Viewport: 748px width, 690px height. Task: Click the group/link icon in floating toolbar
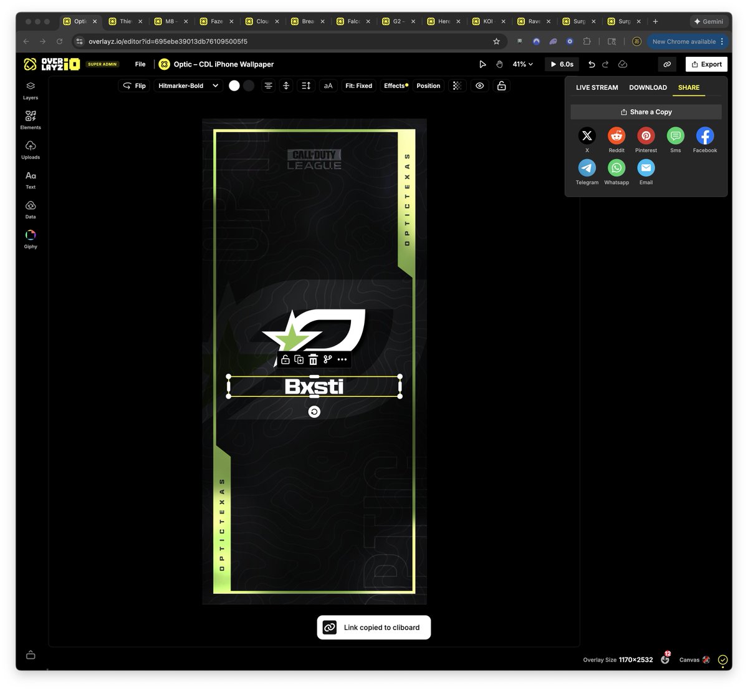pyautogui.click(x=327, y=359)
